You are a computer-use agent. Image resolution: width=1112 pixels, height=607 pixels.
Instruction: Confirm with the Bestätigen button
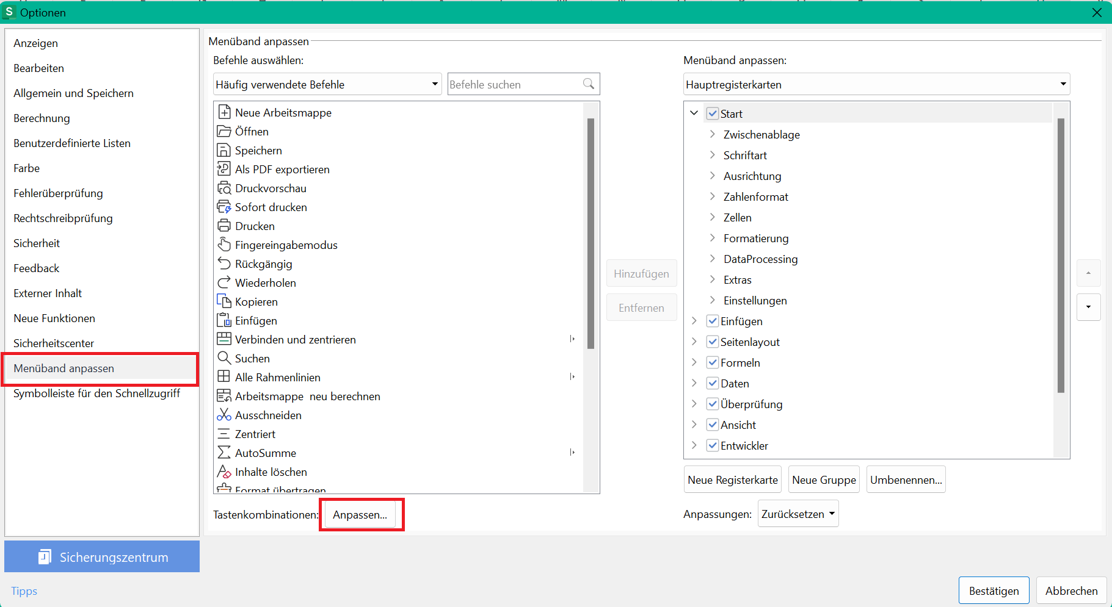tap(994, 591)
